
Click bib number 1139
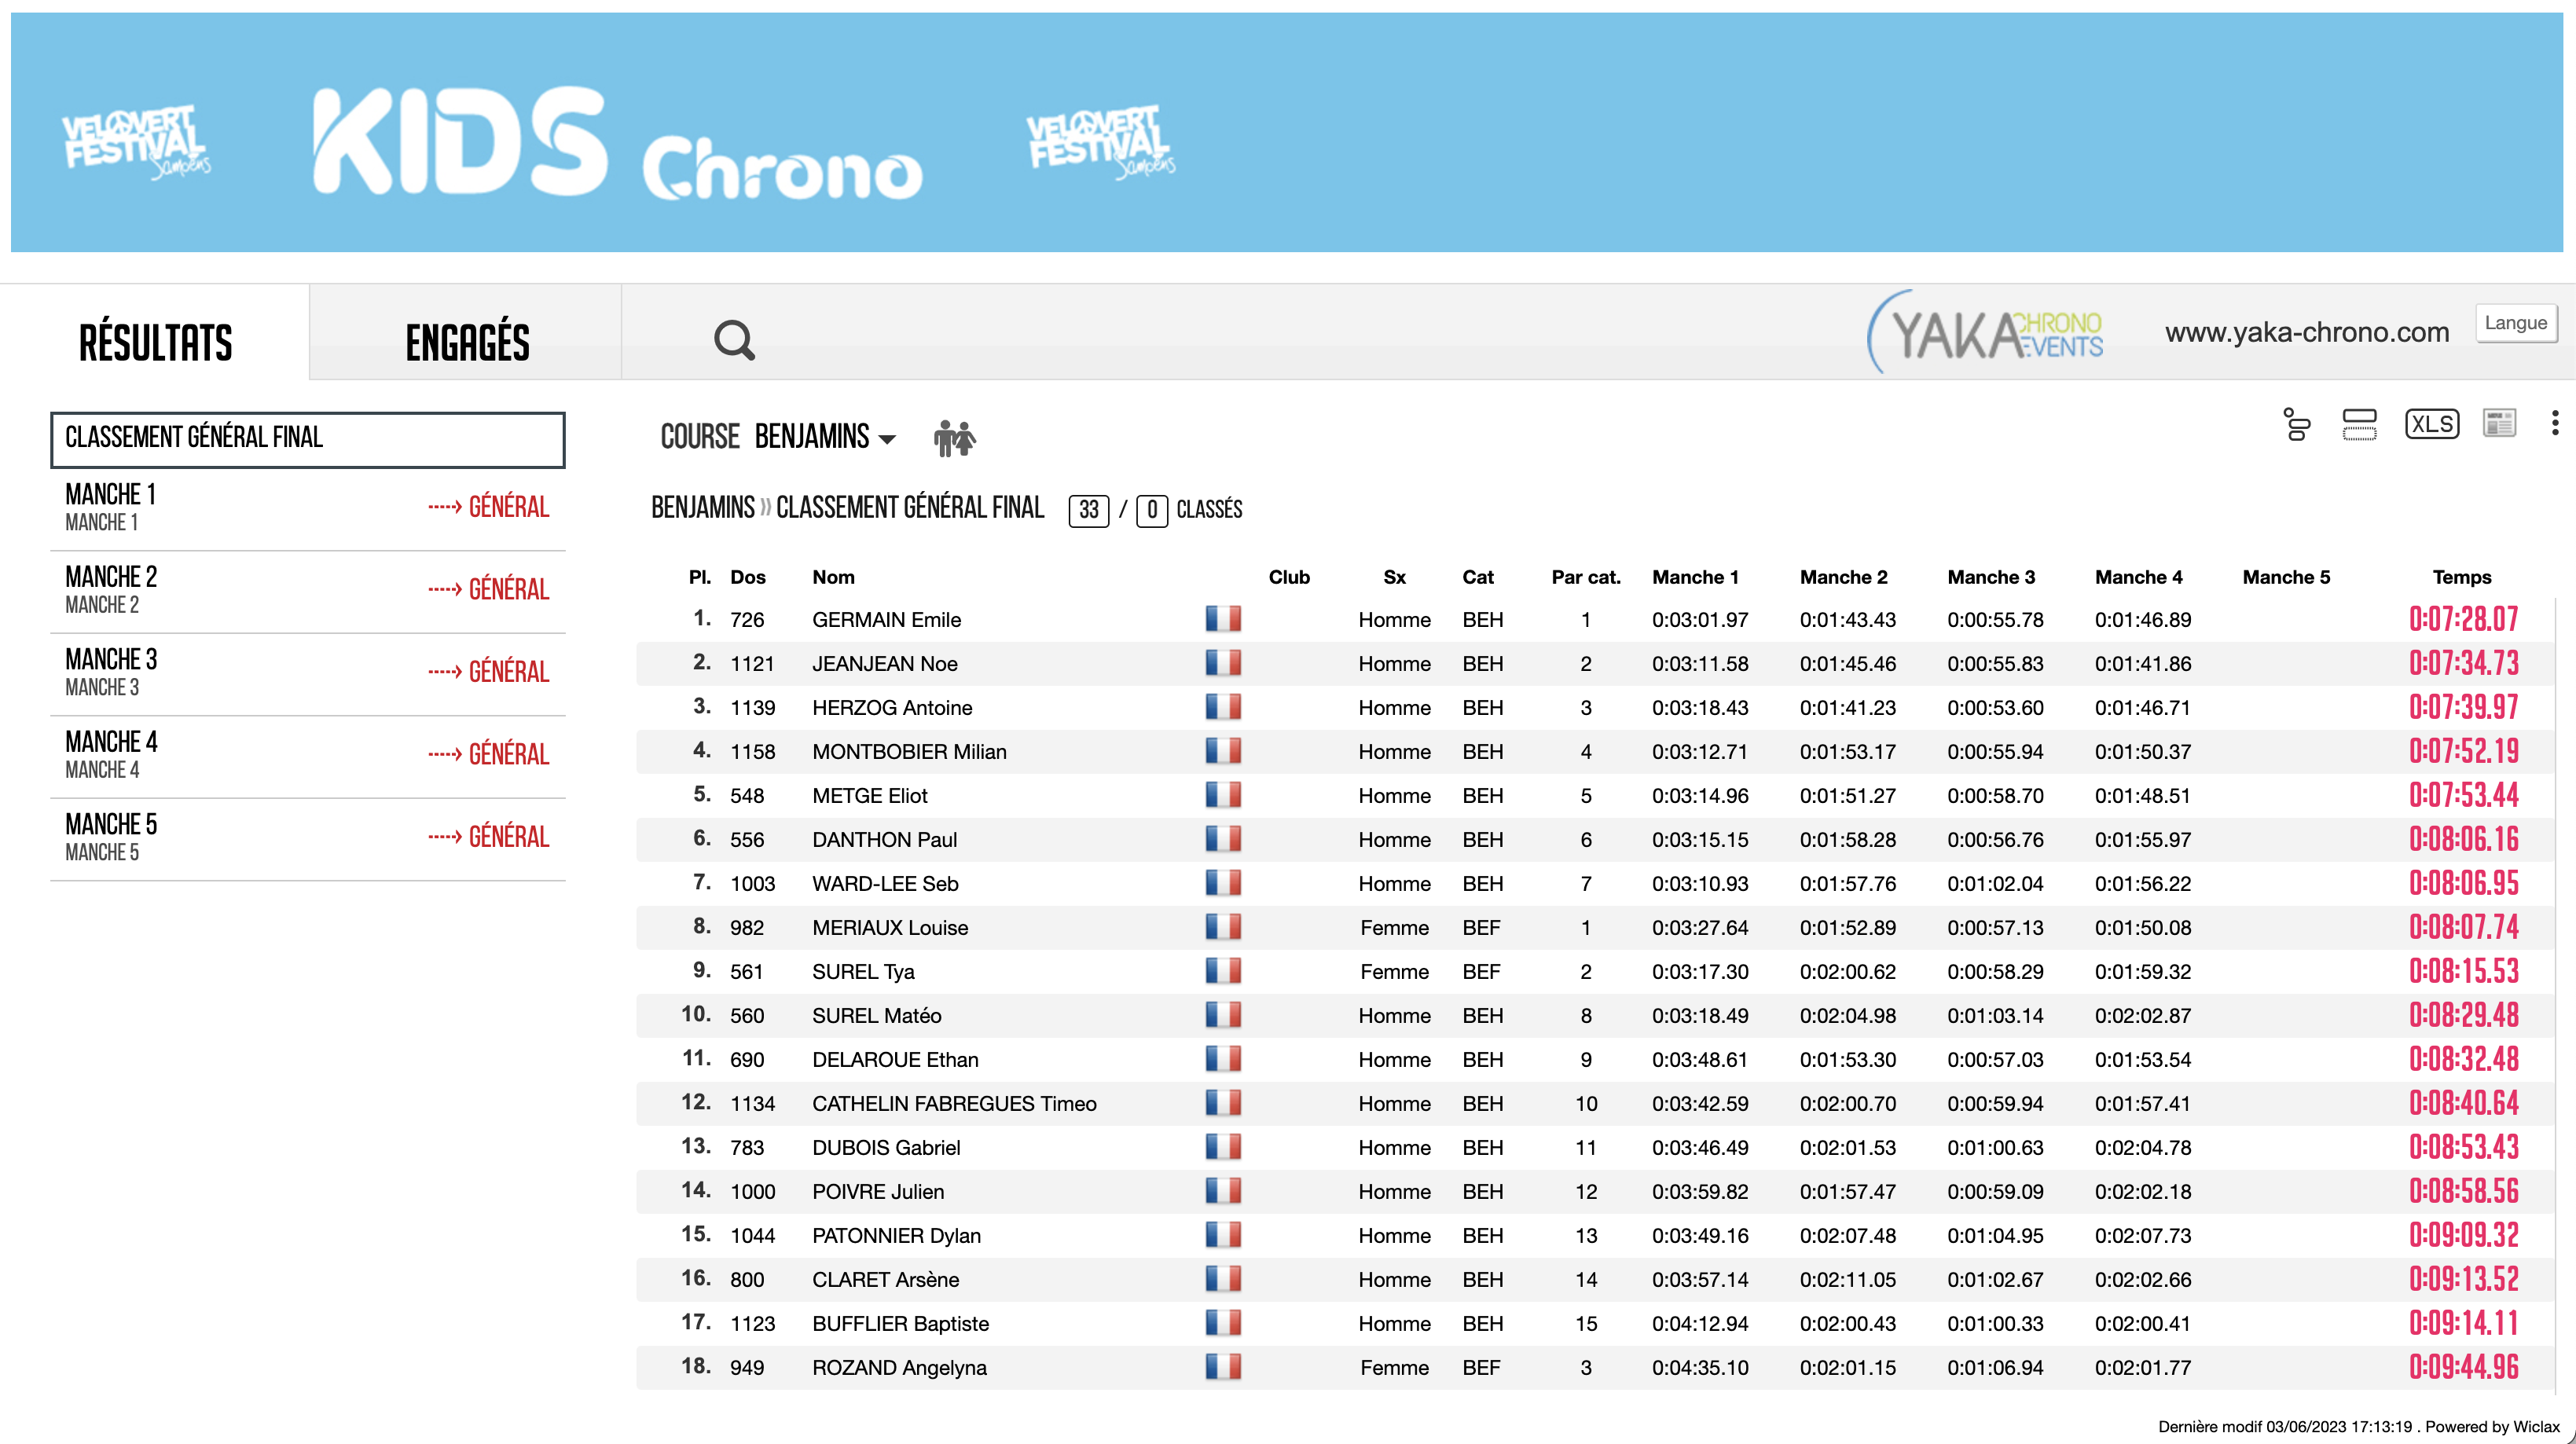tap(752, 708)
